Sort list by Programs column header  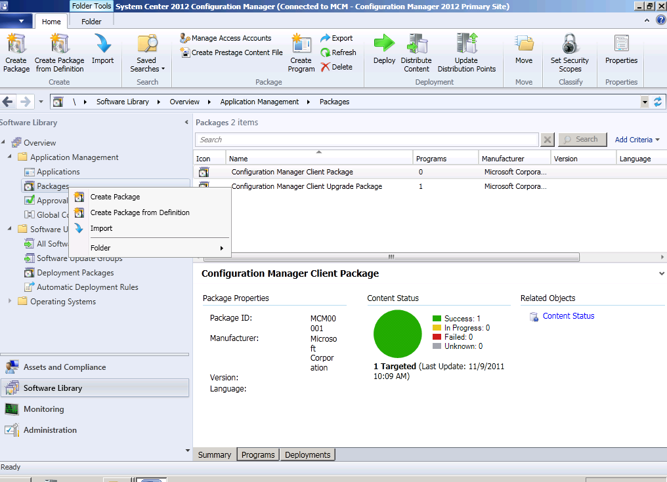[445, 158]
